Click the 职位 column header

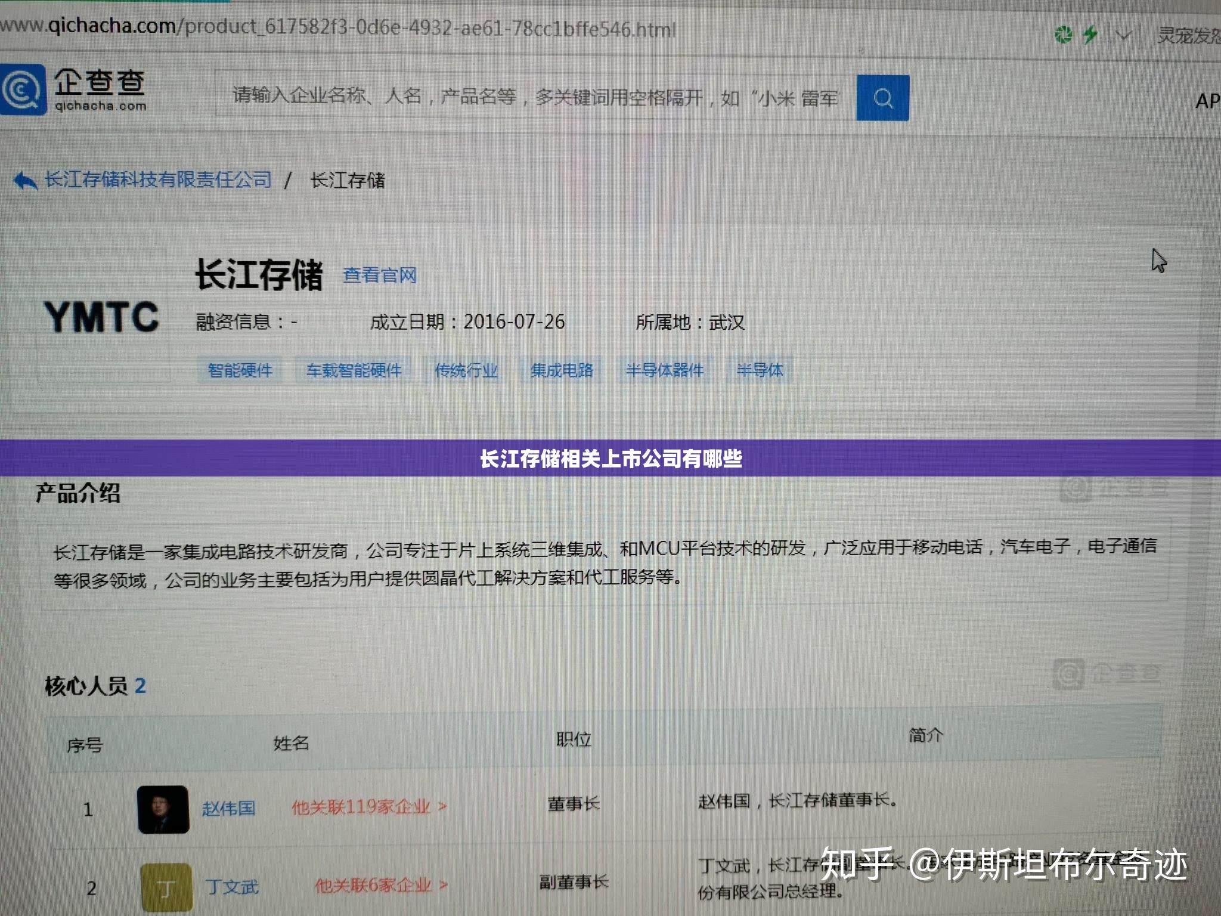pos(574,739)
